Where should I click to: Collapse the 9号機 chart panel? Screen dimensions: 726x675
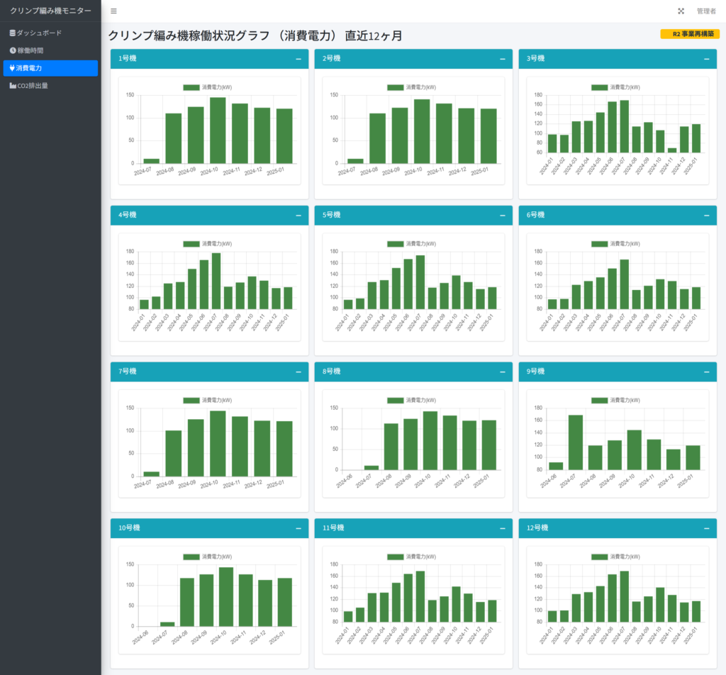coord(707,372)
